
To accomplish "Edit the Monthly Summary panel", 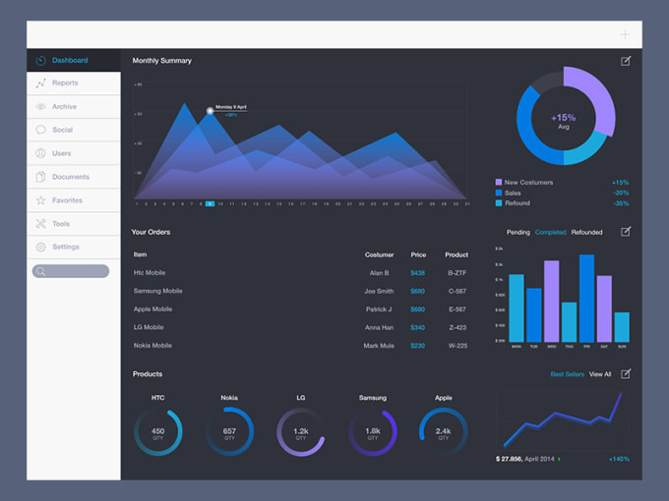I will tap(626, 61).
